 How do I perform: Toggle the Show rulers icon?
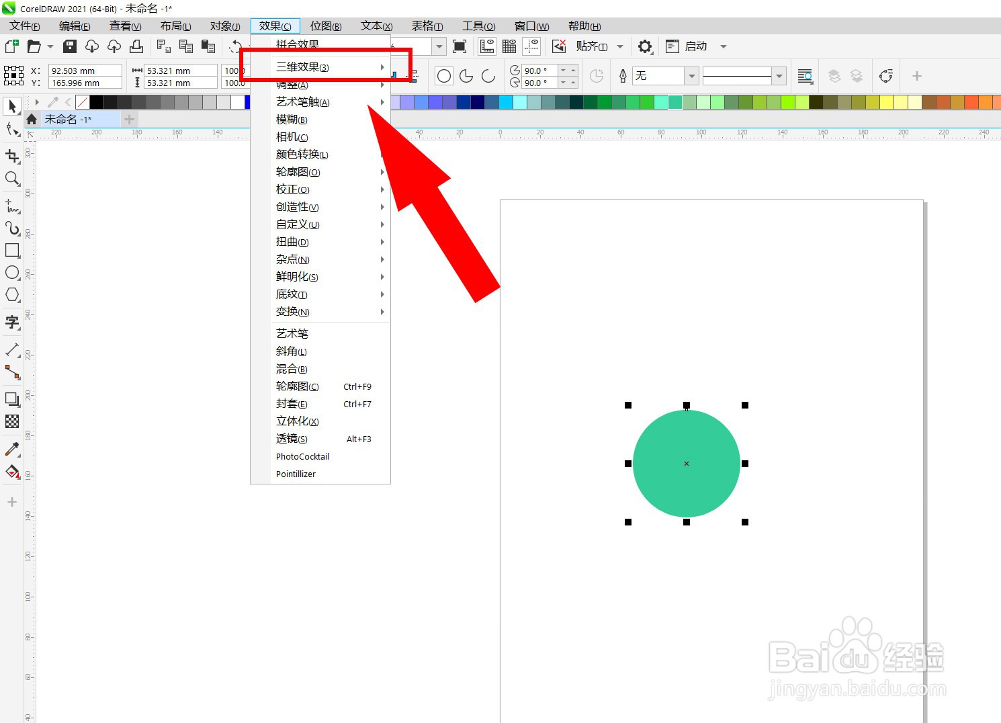coord(487,46)
